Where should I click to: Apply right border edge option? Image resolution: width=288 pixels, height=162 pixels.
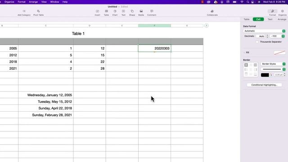coord(255,69)
